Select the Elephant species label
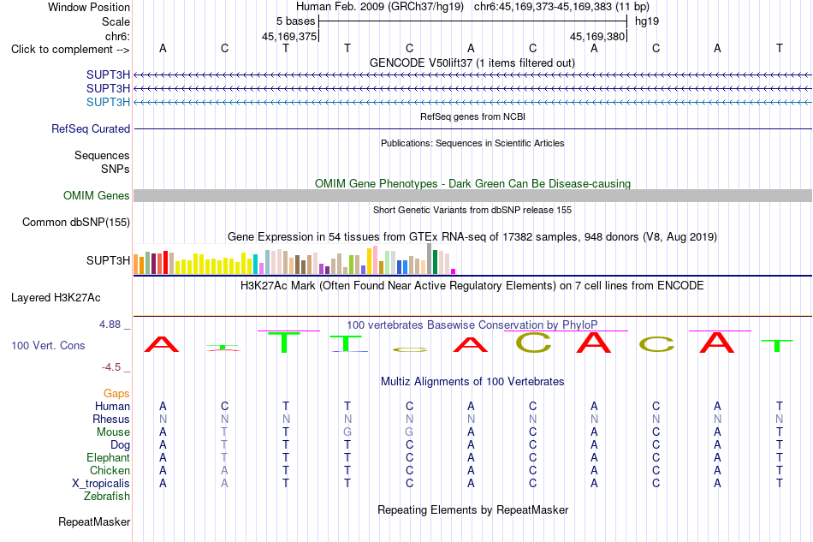 coord(108,457)
